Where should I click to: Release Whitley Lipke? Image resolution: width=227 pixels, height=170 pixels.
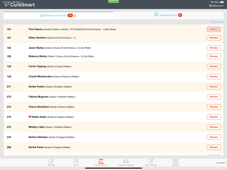pyautogui.click(x=214, y=127)
